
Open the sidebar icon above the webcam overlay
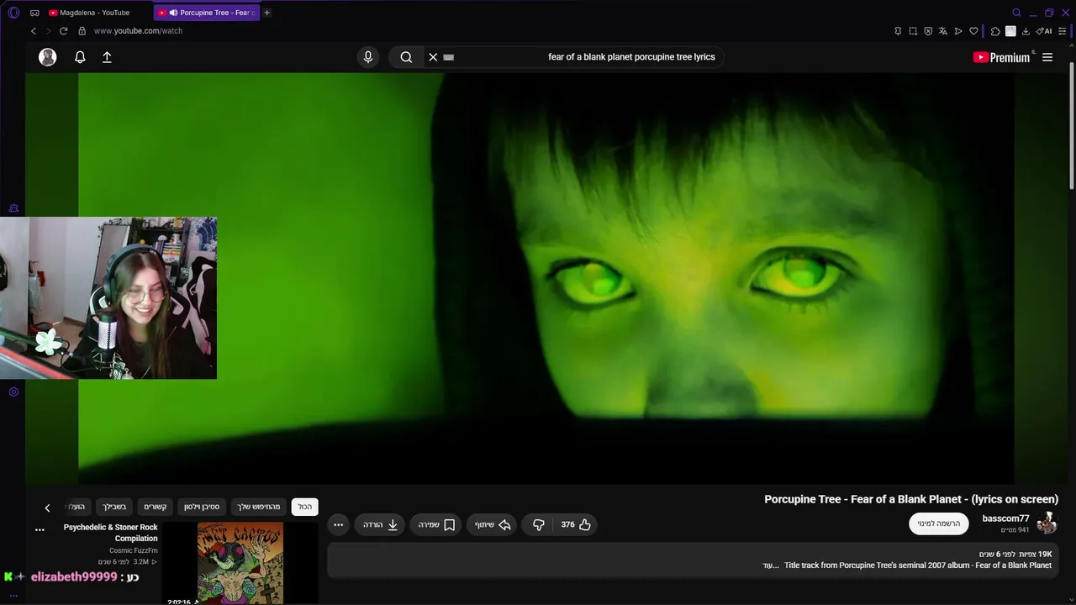point(13,208)
